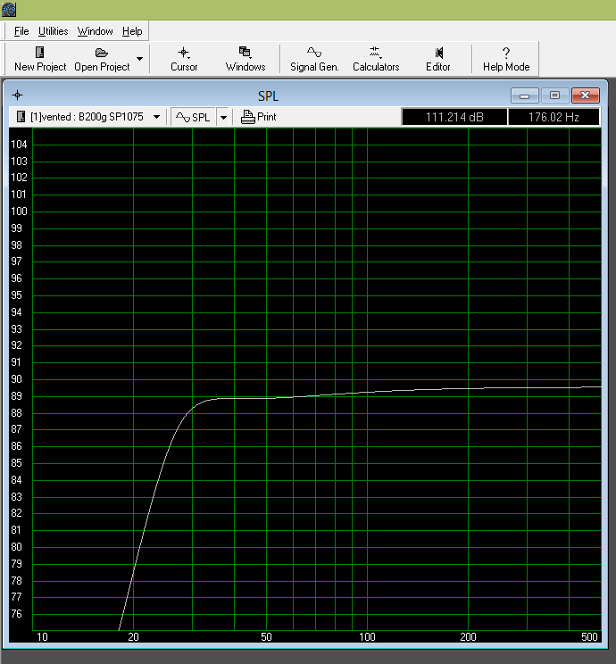Close the SPL window
616x664 pixels.
[x=585, y=95]
